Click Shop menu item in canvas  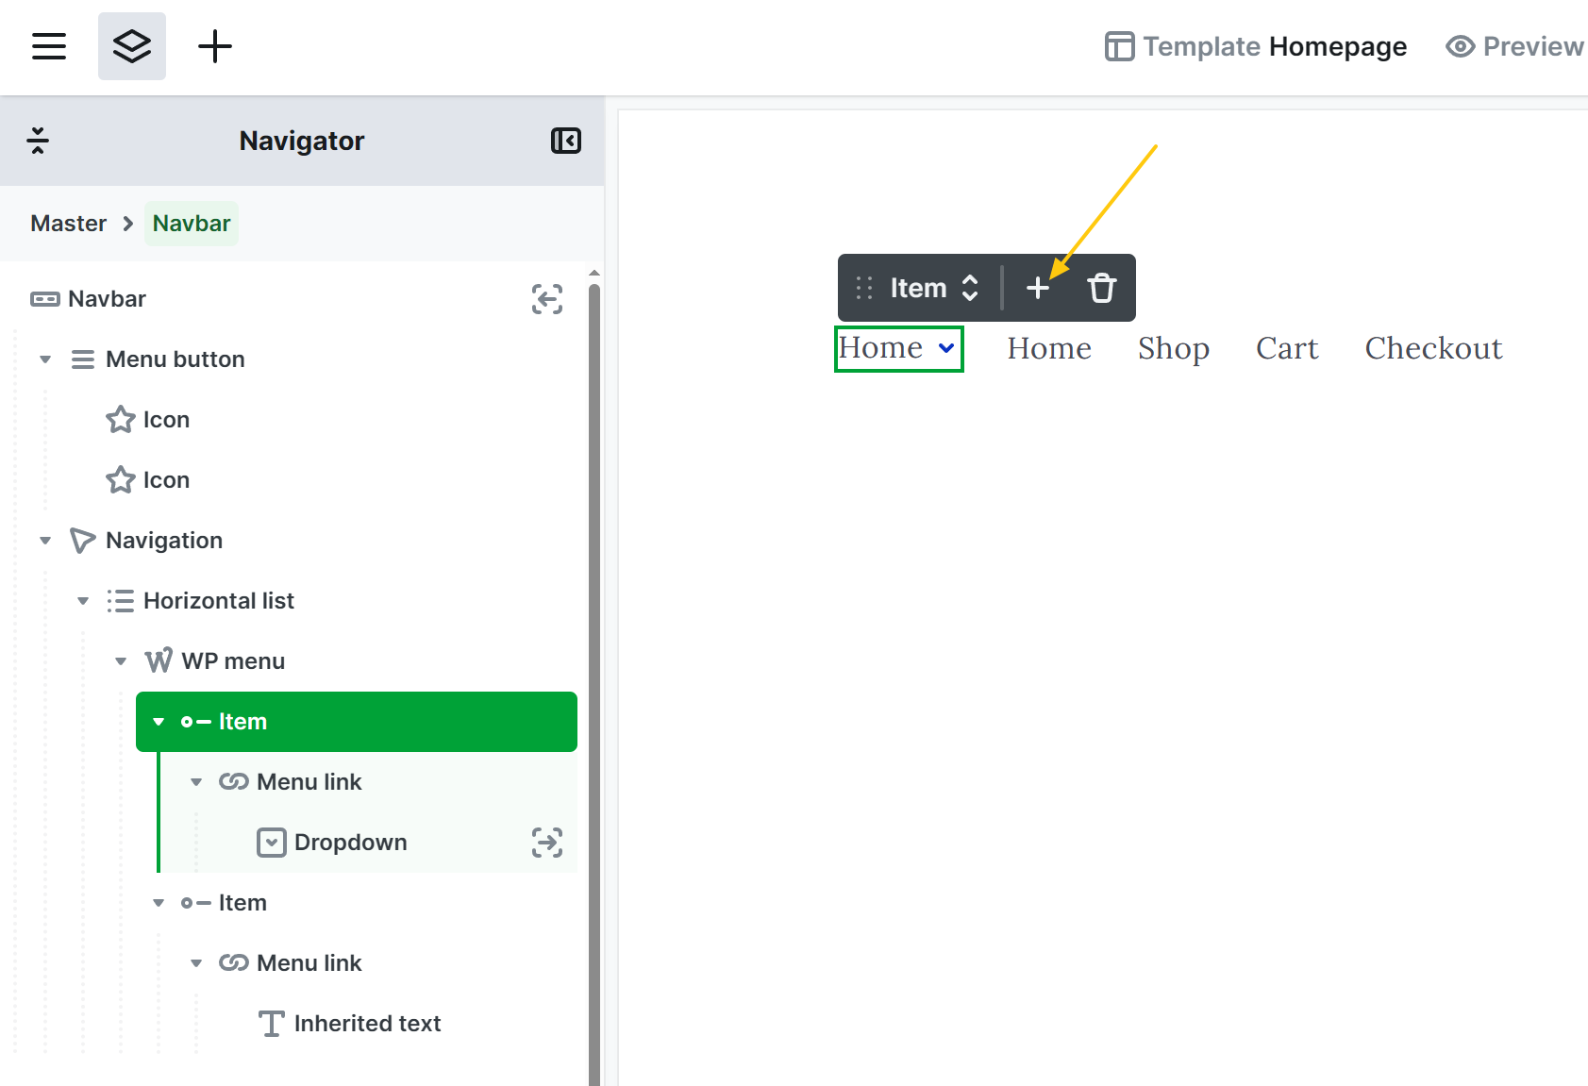click(1173, 348)
